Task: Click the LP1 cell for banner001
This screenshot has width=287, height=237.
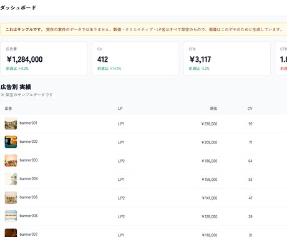Action: (x=121, y=124)
